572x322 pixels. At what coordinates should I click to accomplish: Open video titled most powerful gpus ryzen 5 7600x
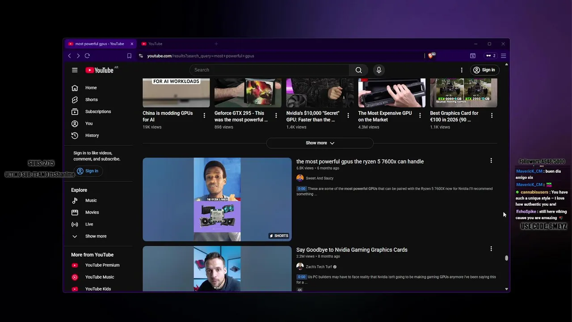[x=360, y=161]
